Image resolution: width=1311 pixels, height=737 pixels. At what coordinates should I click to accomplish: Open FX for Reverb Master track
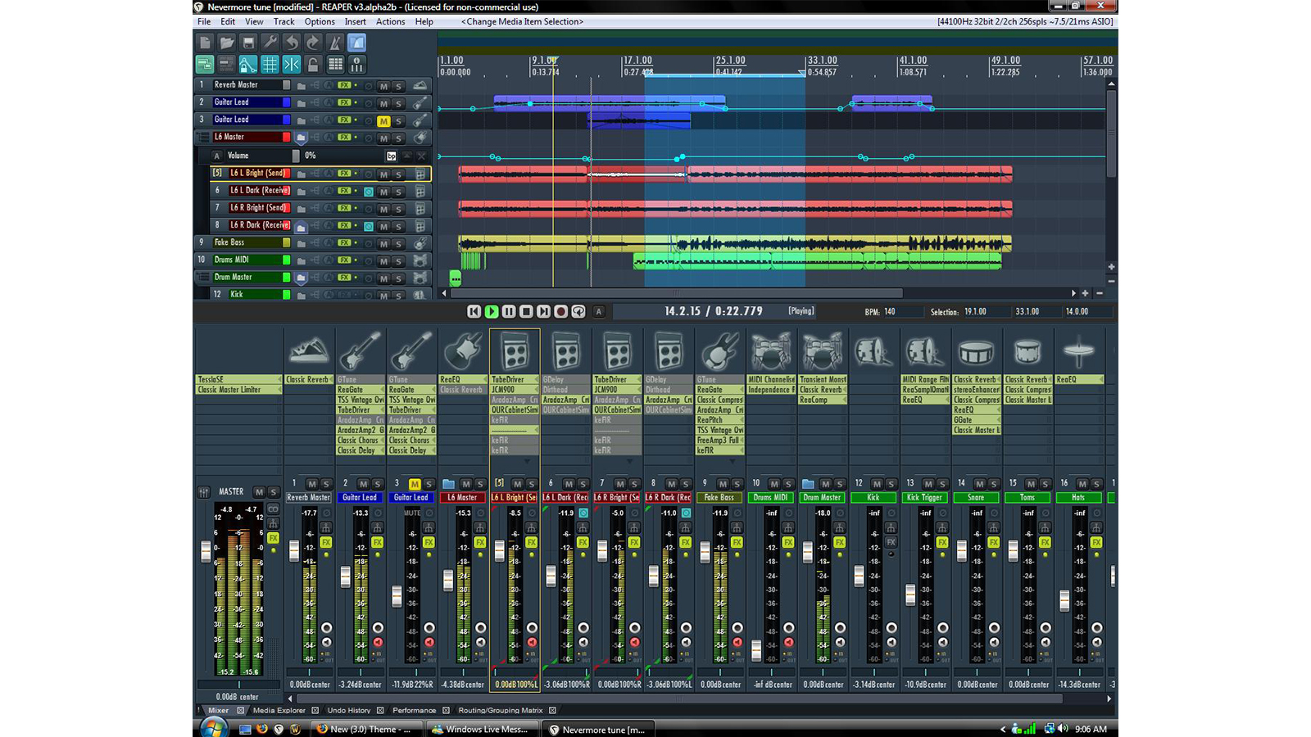click(344, 85)
